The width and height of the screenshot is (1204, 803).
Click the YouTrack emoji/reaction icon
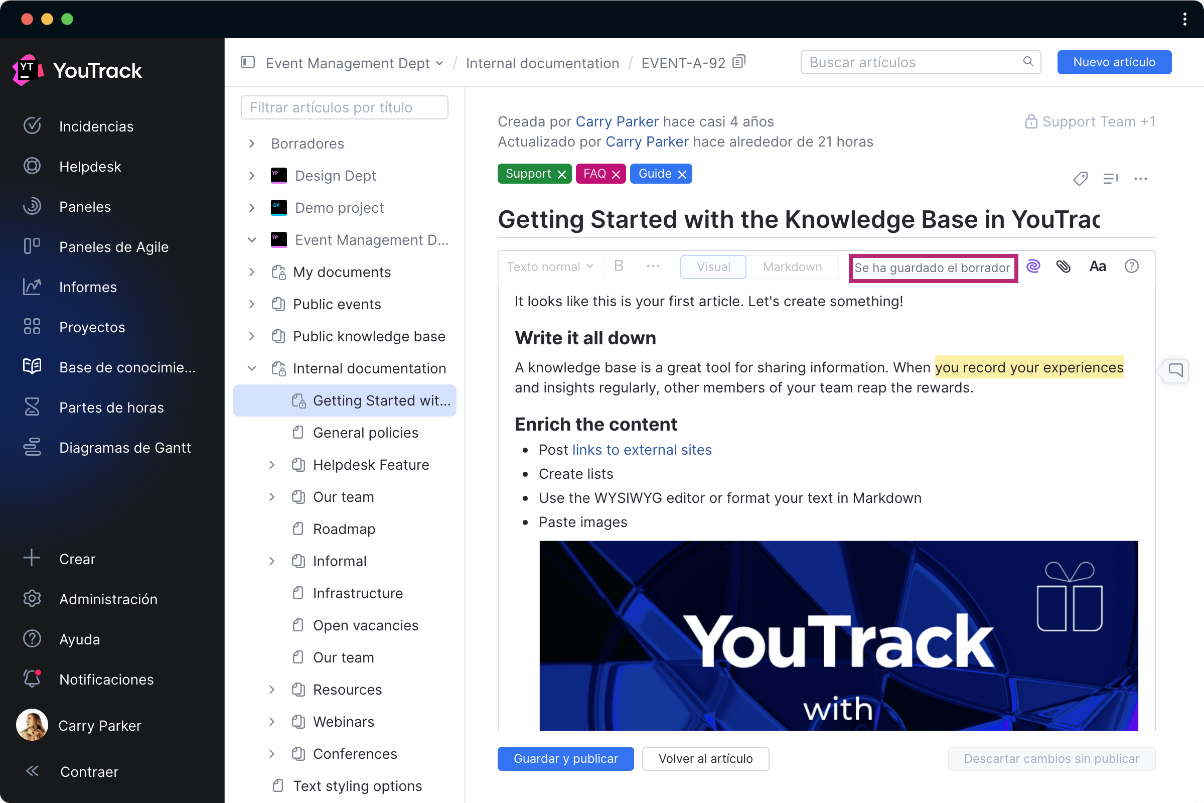click(1034, 267)
